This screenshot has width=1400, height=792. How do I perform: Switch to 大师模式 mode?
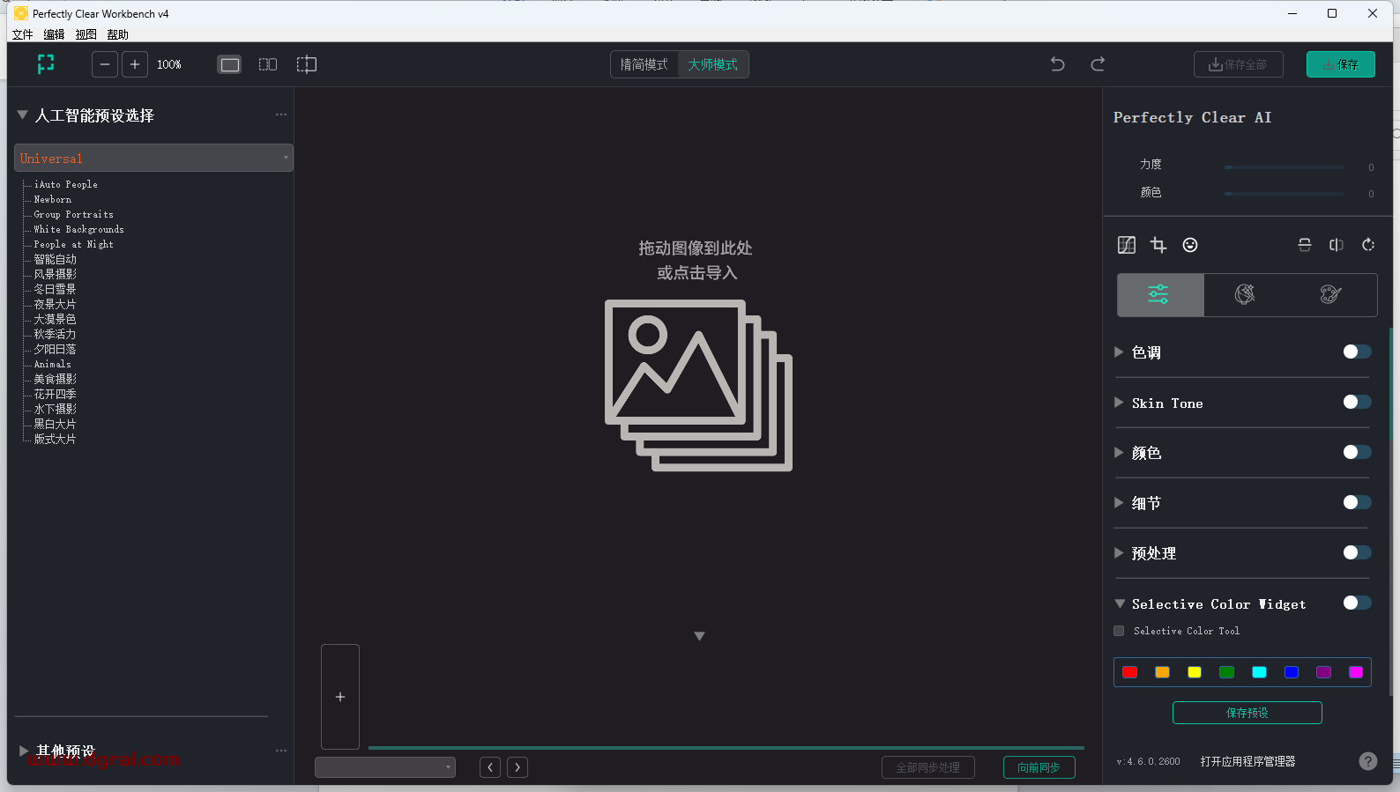713,64
